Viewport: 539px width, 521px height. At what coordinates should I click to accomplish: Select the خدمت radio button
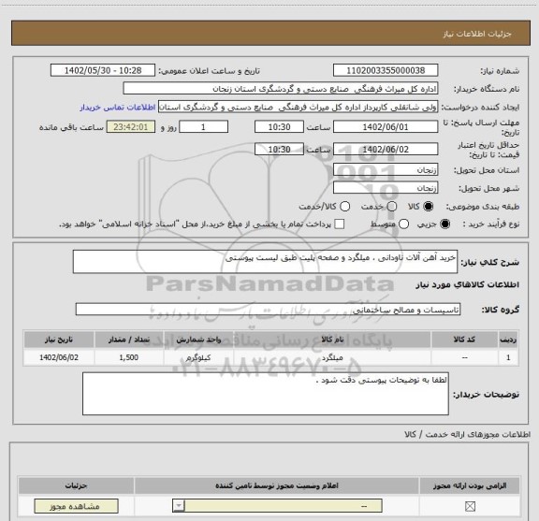coord(392,207)
